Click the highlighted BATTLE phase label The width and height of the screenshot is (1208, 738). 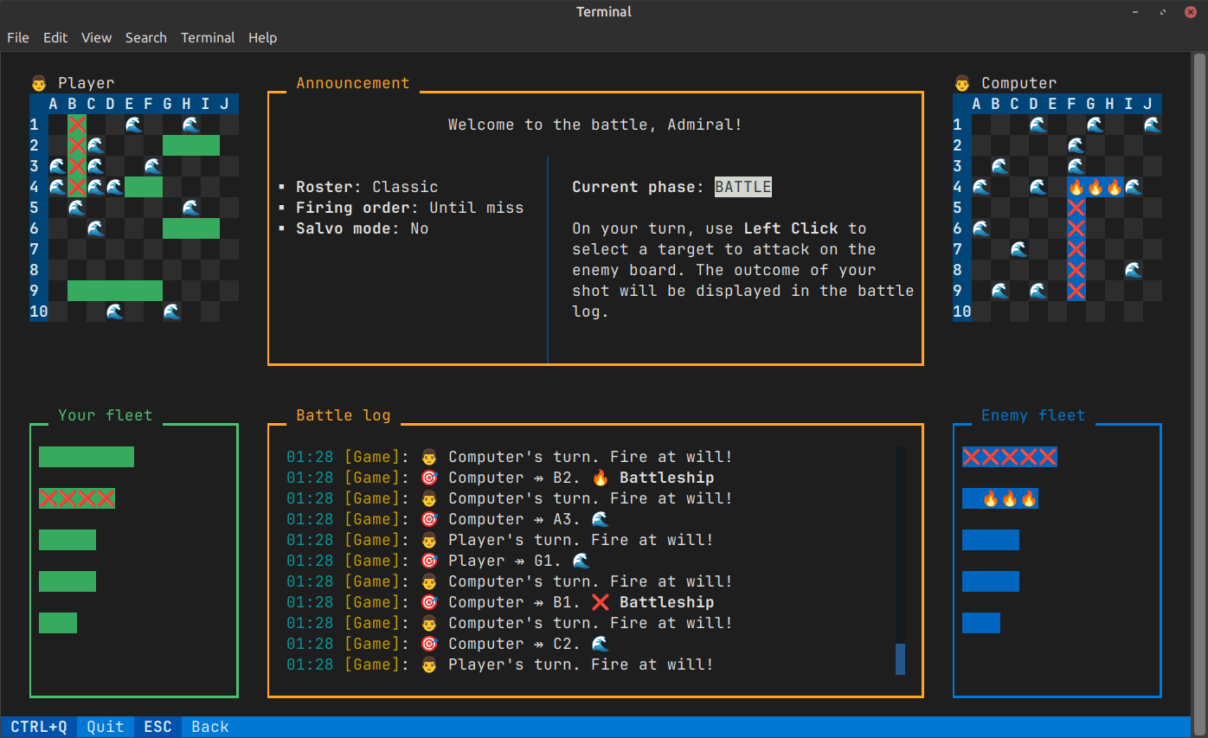(x=743, y=187)
